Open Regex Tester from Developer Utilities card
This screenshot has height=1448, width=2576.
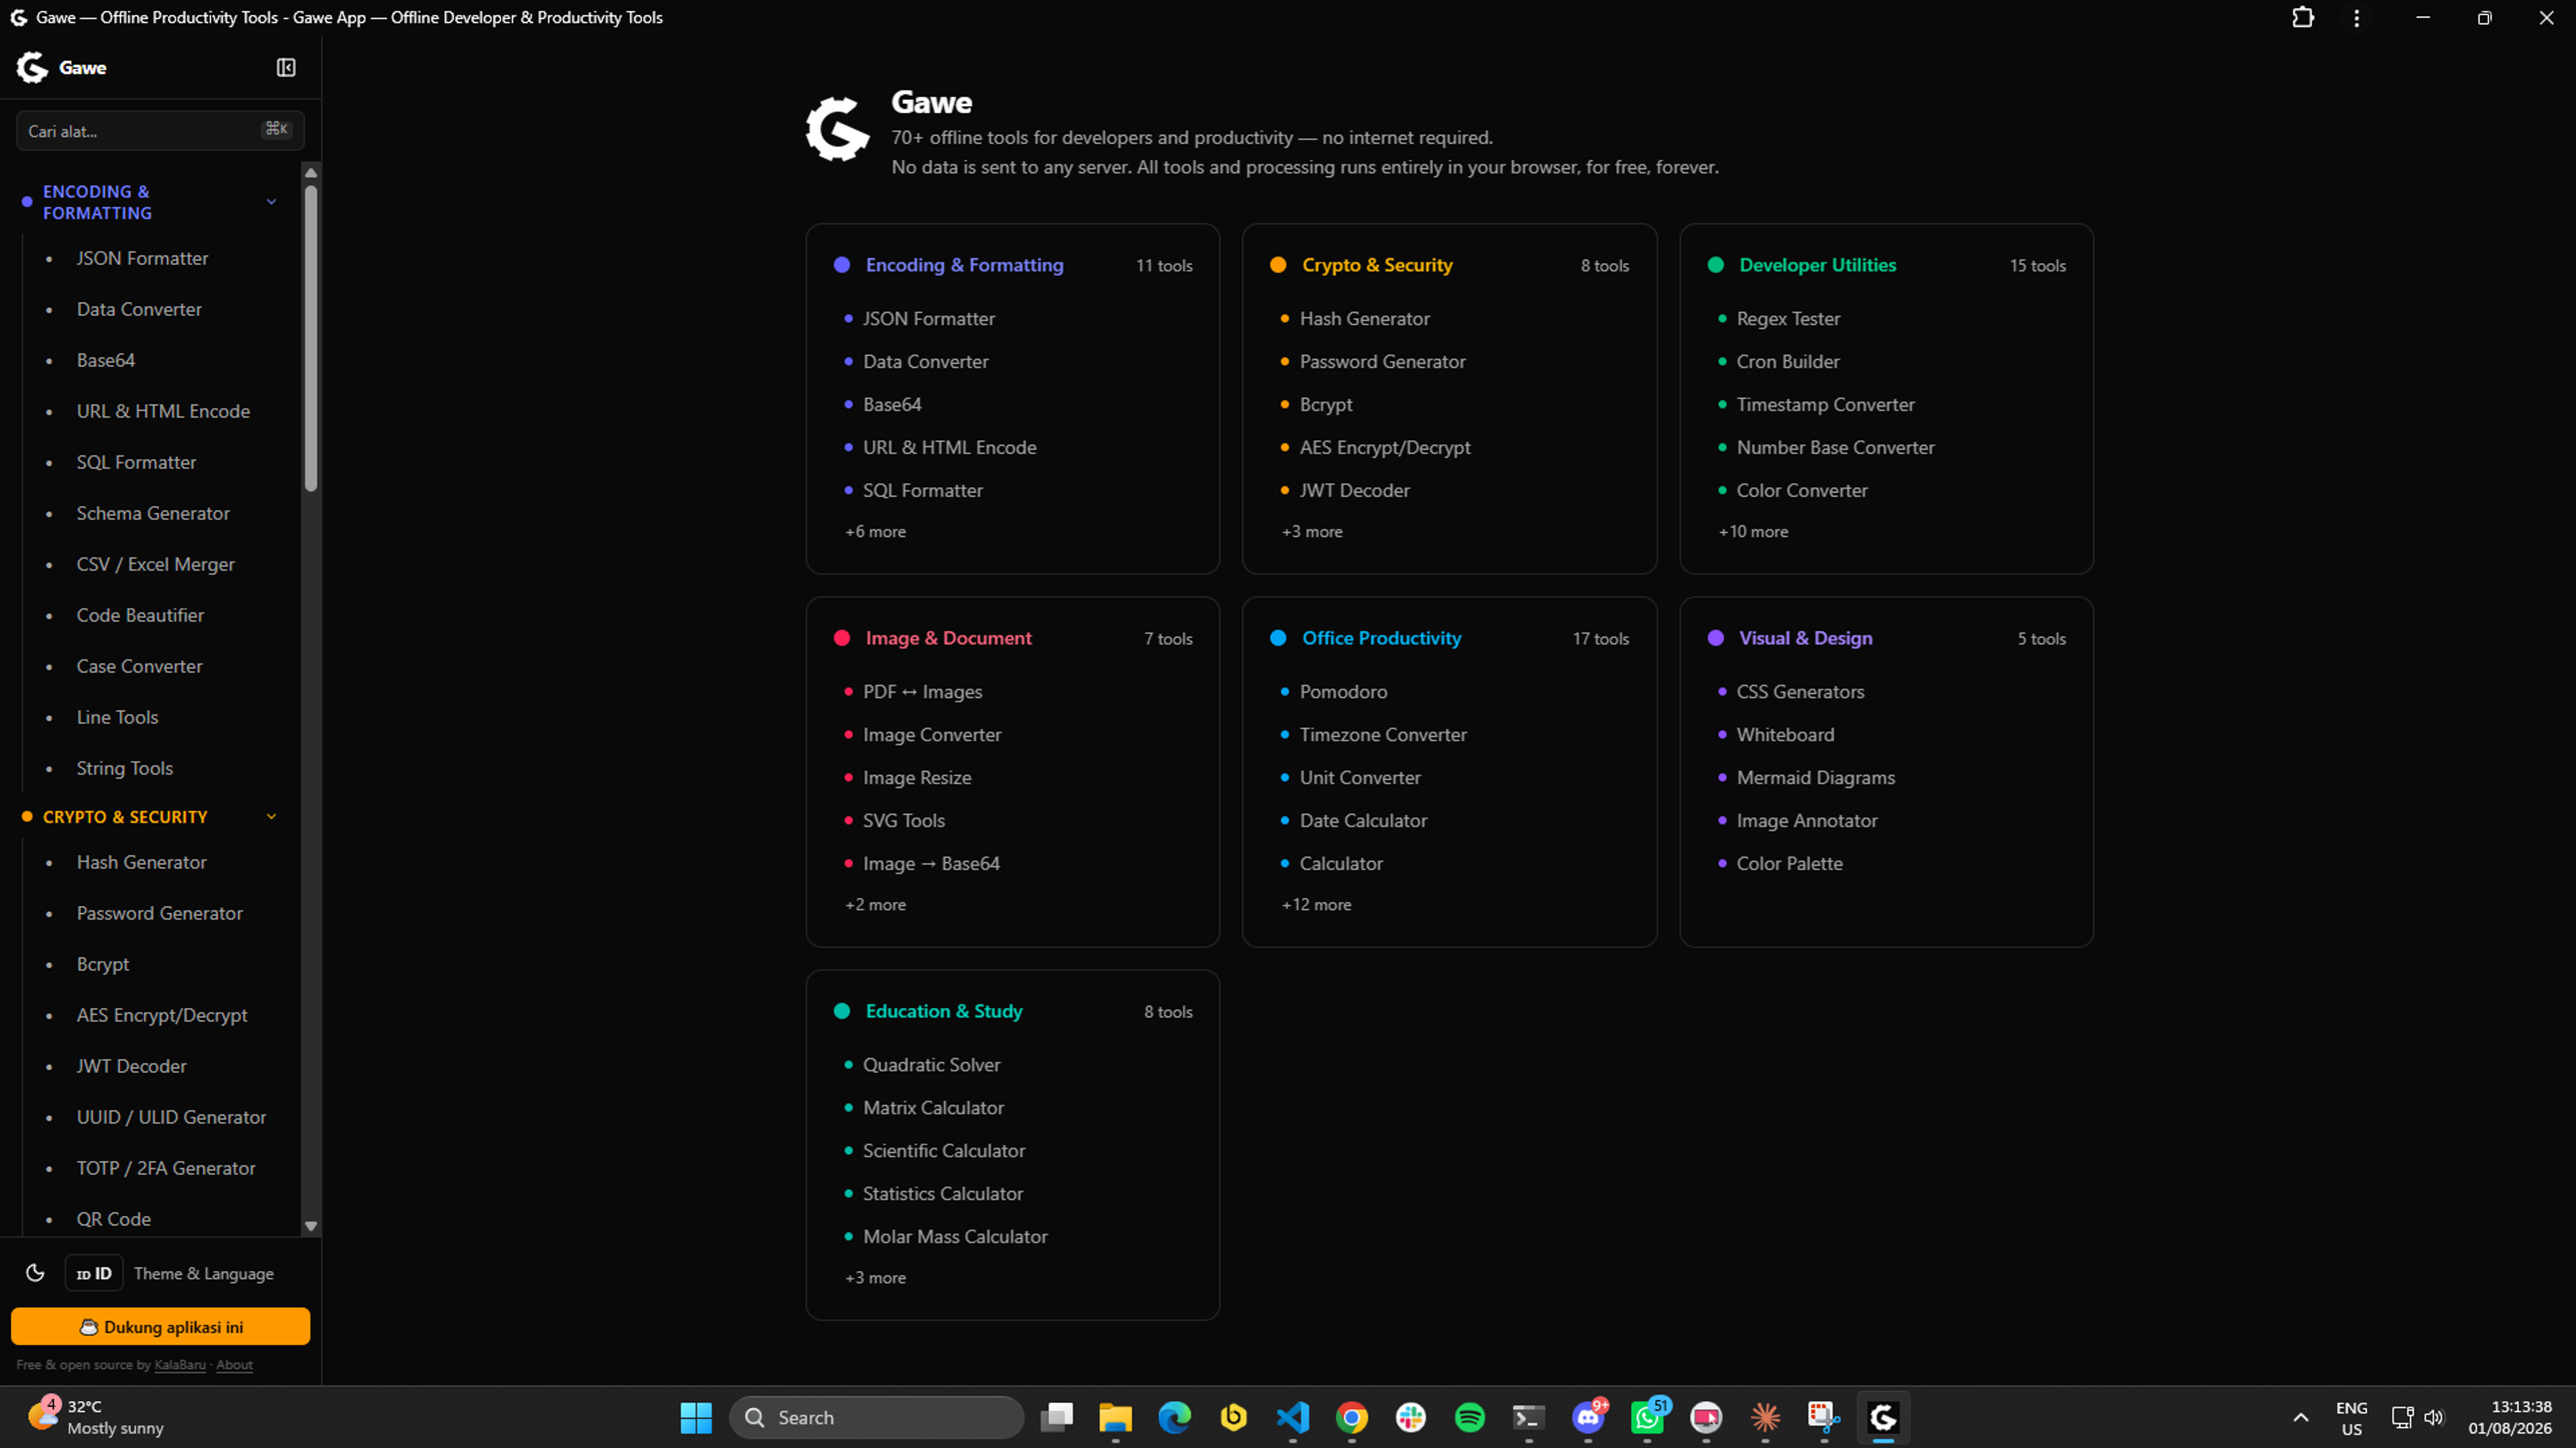(1788, 319)
